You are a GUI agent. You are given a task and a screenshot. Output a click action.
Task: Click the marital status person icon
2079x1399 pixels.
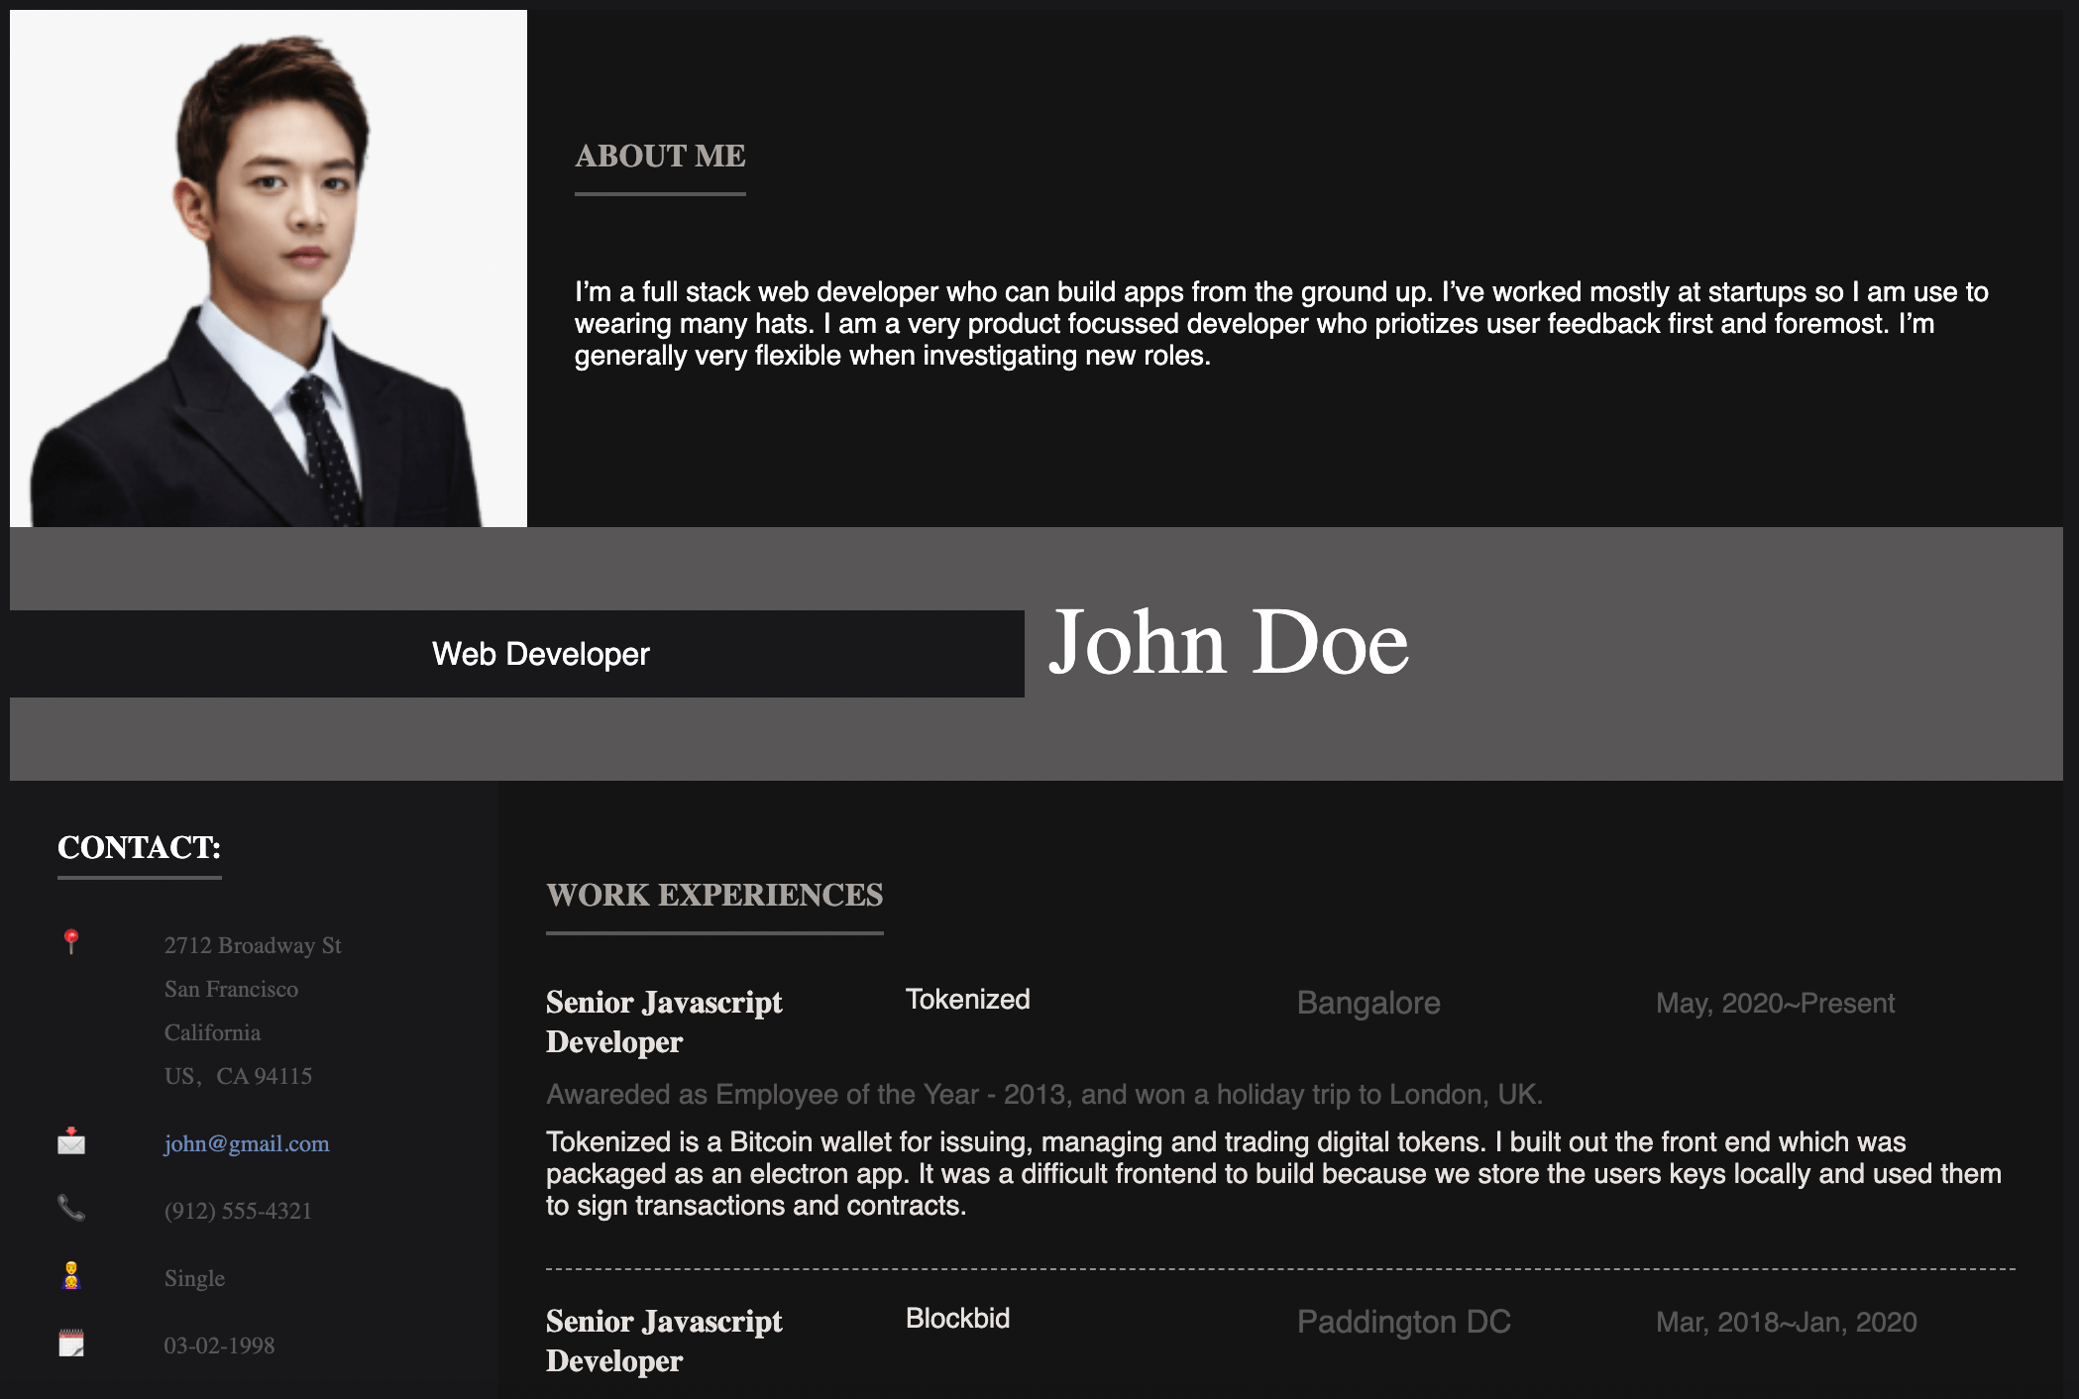(x=71, y=1275)
